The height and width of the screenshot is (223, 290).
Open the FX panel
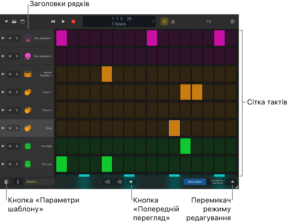coord(209,22)
